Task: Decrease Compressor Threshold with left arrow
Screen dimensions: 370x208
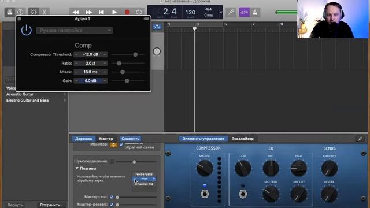Action: coord(76,54)
